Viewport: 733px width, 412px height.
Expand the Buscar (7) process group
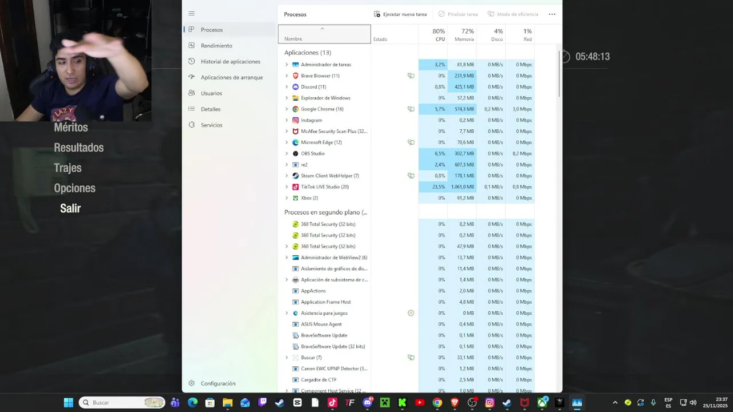286,358
